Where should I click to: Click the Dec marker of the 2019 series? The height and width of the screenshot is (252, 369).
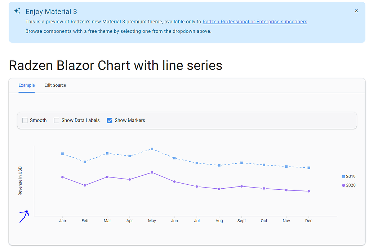308,167
